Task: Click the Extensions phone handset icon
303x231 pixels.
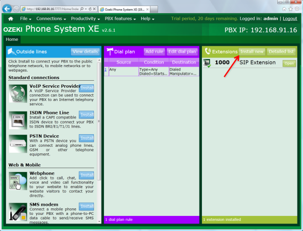Action: click(208, 51)
